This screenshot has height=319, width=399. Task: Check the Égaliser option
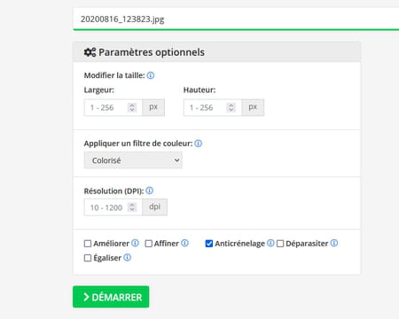(x=88, y=258)
